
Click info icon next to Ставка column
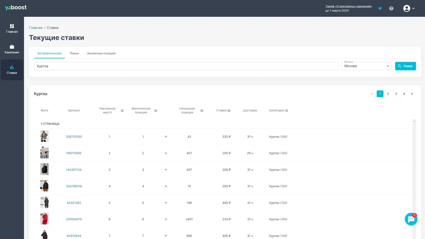[x=229, y=111]
